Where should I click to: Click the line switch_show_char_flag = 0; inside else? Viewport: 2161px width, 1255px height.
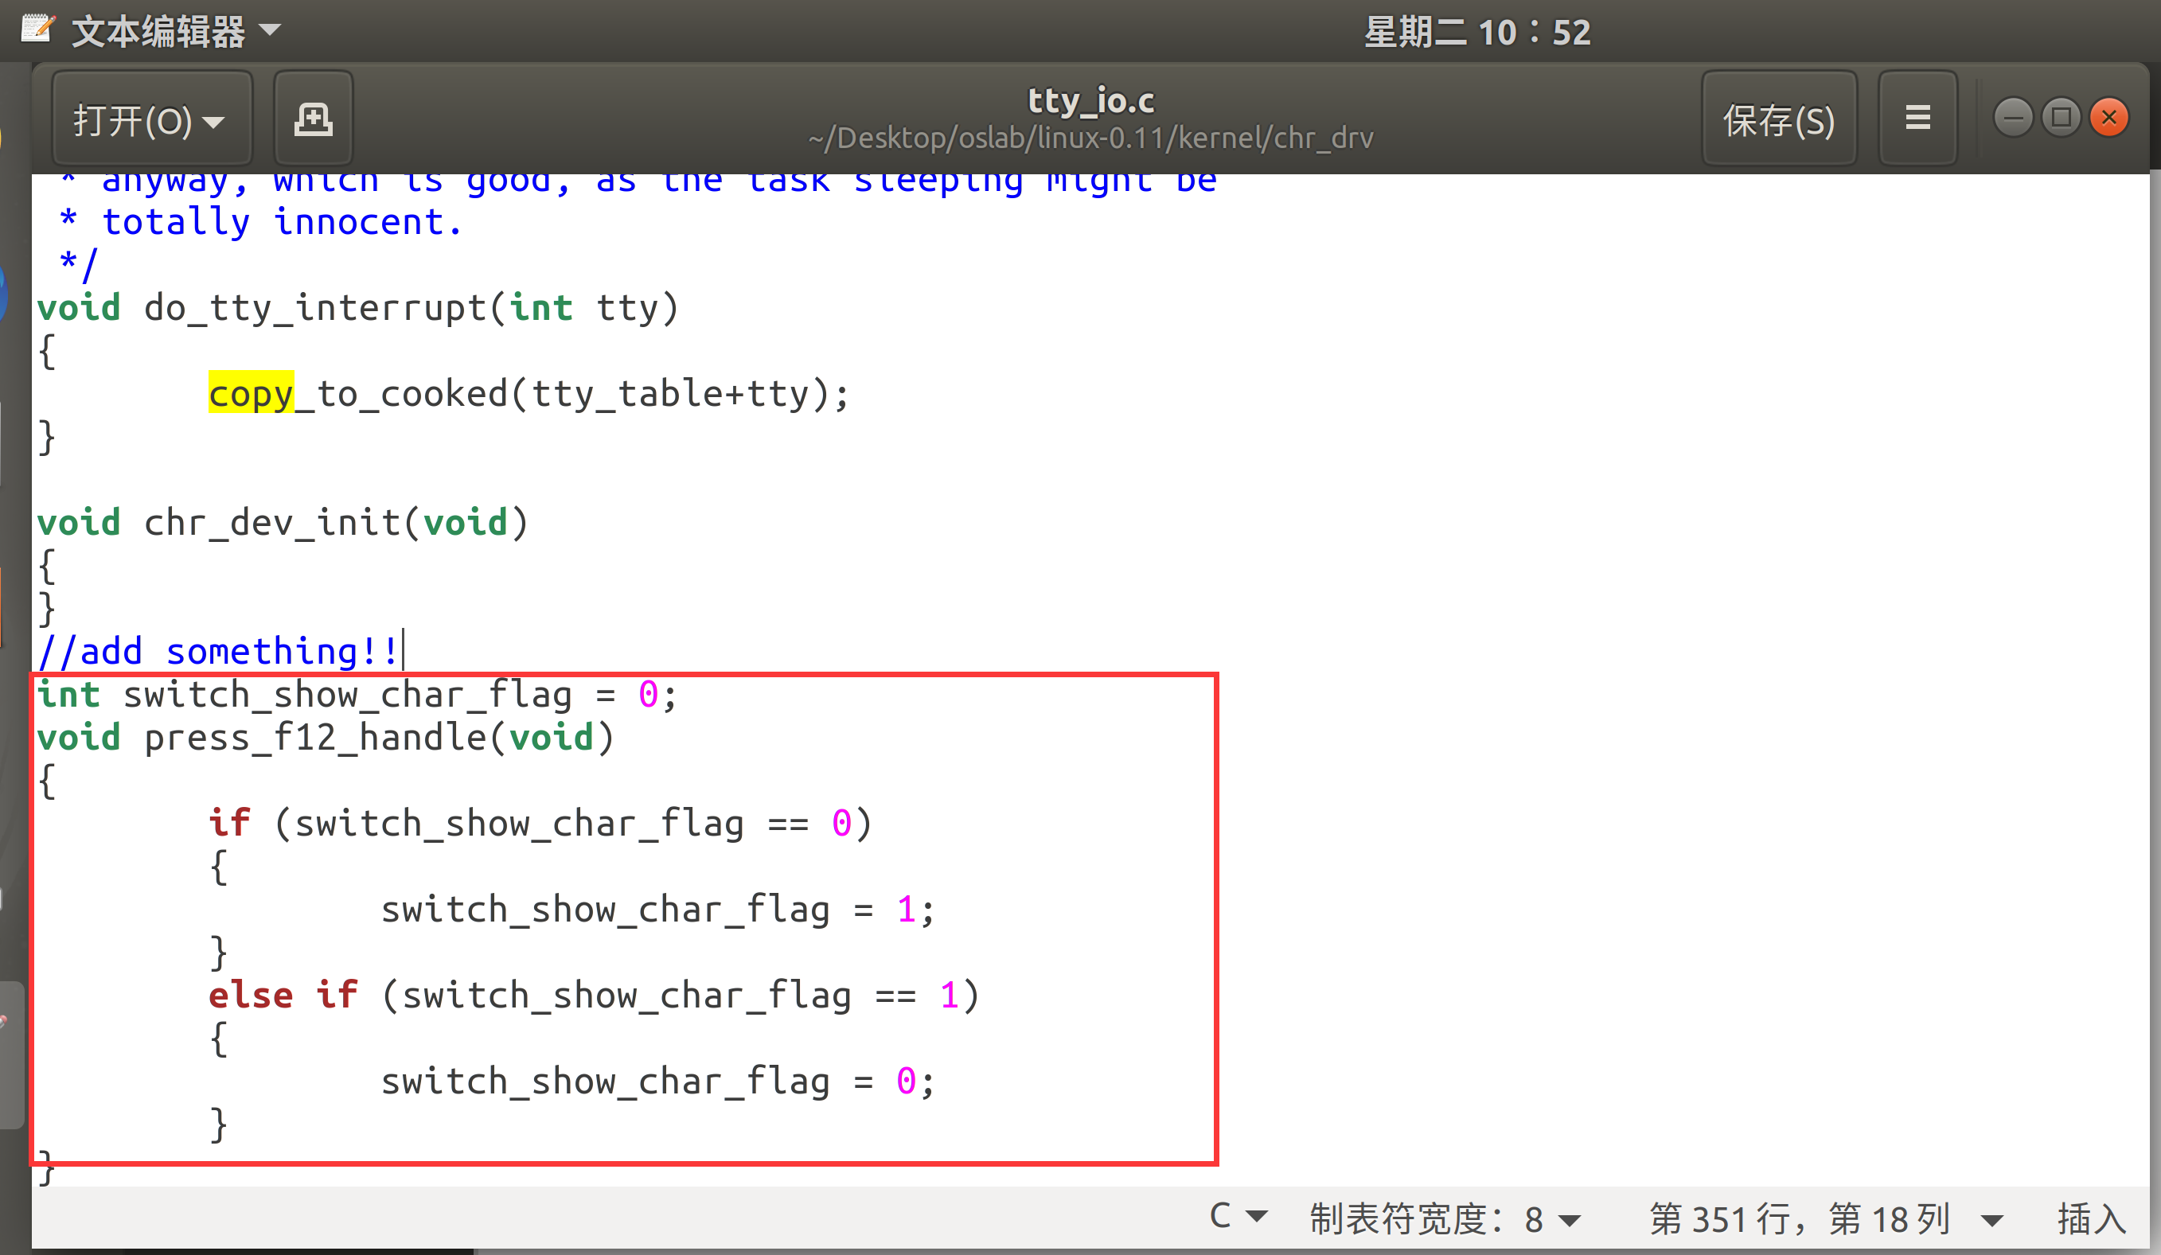click(657, 1081)
